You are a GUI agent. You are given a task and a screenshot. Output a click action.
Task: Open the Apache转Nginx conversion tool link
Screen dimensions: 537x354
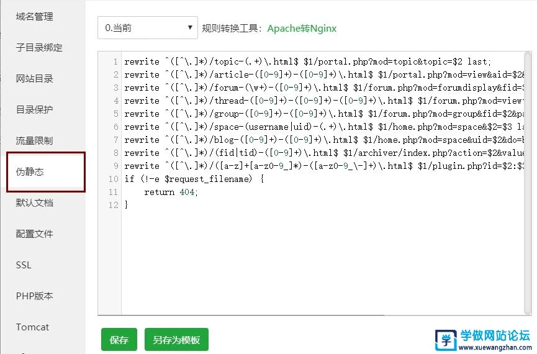click(302, 28)
